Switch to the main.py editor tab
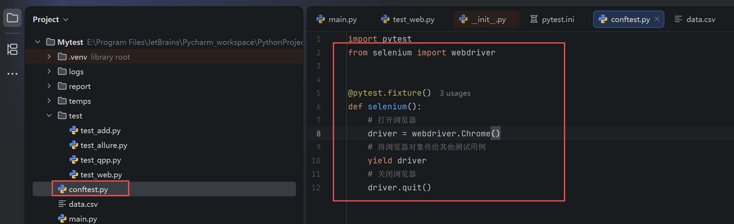The width and height of the screenshot is (734, 224). coord(336,19)
